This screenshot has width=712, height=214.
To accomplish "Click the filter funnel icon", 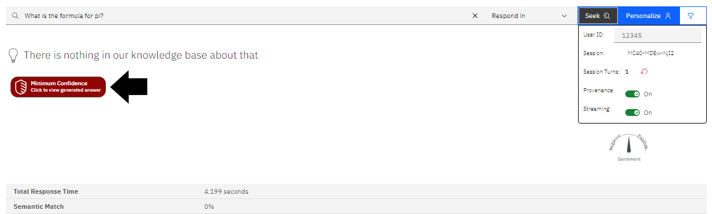I will point(690,16).
